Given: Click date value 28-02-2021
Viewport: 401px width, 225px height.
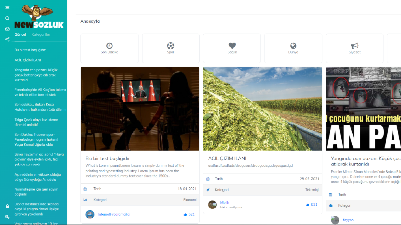Looking at the screenshot, I should click(309, 179).
